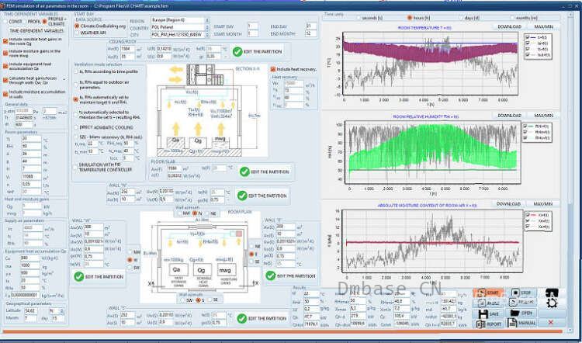
Task: Click green check Edit the Partition for ceiling/roof
Action: (x=257, y=52)
